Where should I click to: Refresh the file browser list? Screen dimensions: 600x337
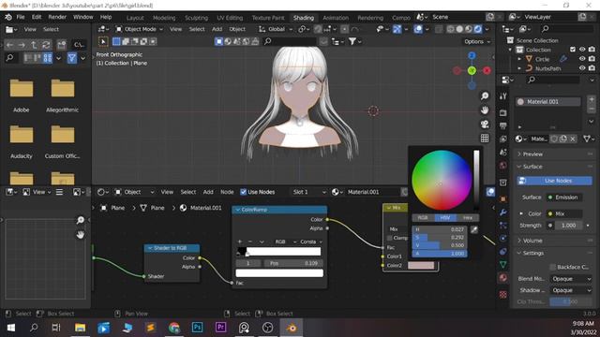pyautogui.click(x=46, y=45)
